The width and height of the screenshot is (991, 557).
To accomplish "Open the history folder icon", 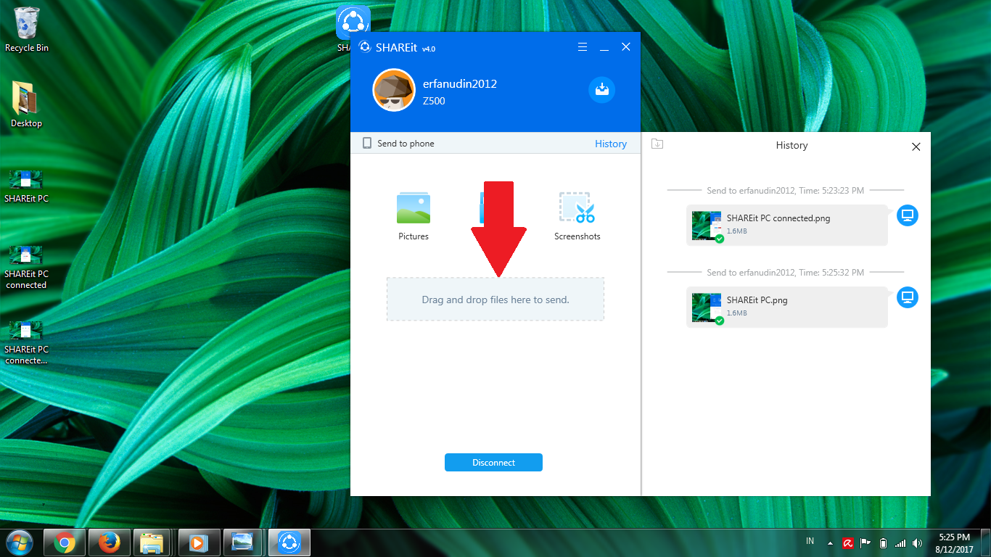I will click(x=657, y=144).
